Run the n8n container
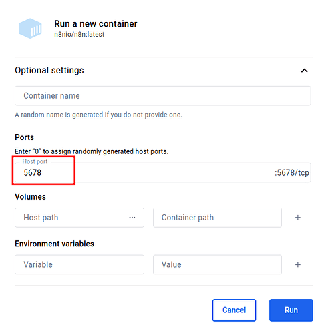Viewport: 328px width, 333px height. point(291,310)
